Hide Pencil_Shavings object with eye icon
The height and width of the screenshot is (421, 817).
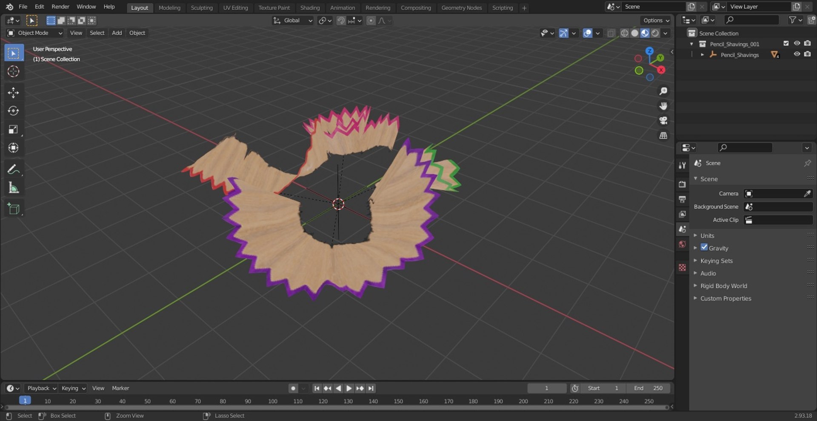click(797, 54)
